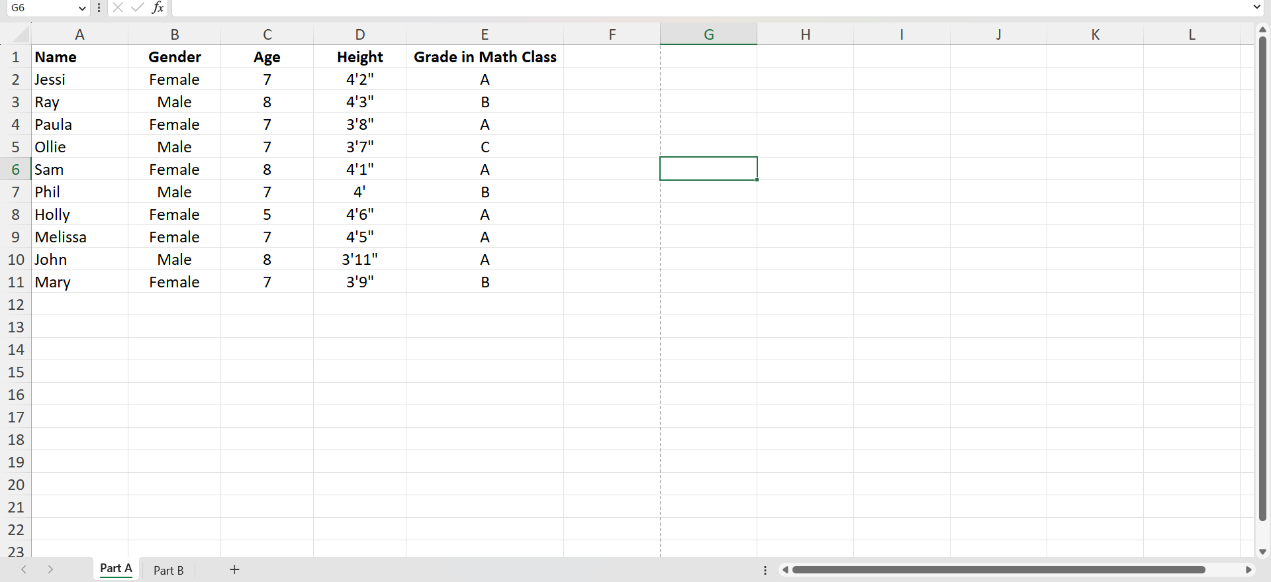
Task: Select Mary's height cell 3'9"
Action: pyautogui.click(x=359, y=282)
